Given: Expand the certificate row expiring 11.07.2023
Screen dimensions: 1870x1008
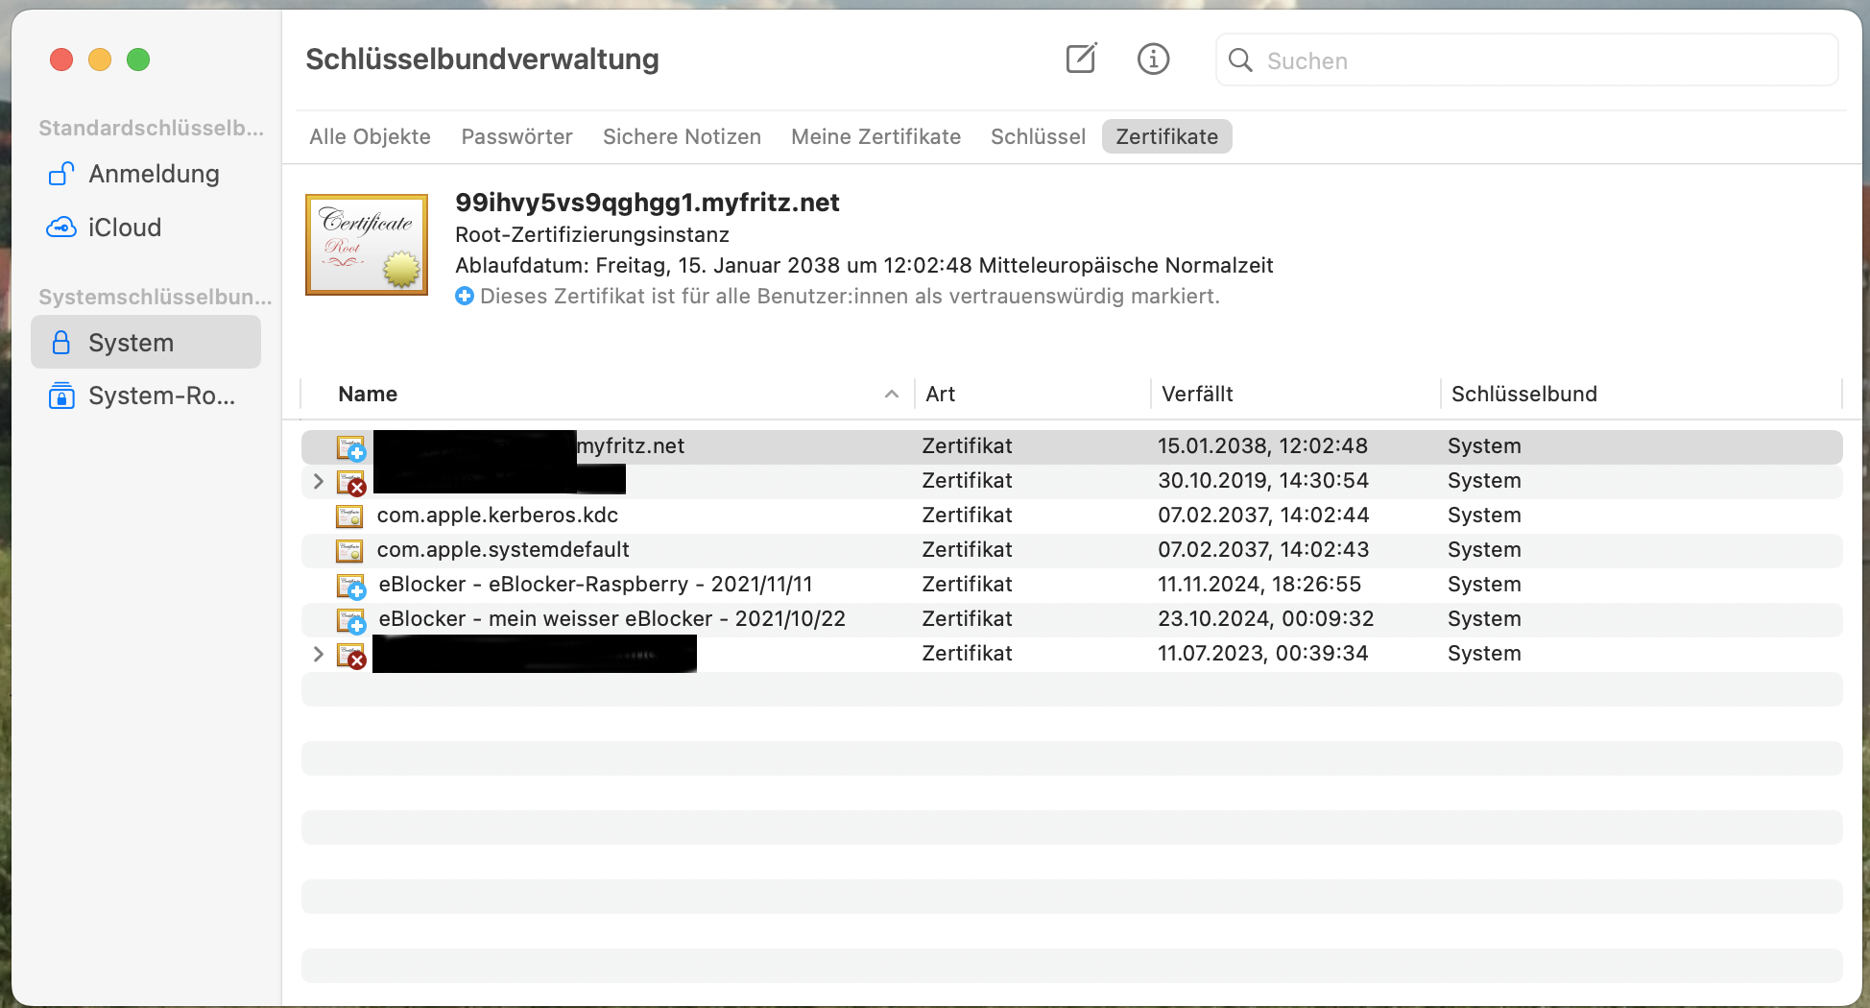Looking at the screenshot, I should tap(318, 654).
